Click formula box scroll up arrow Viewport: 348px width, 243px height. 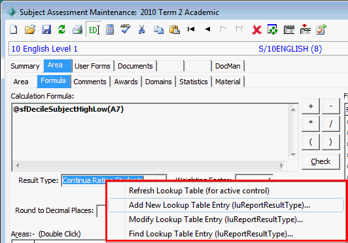click(x=293, y=110)
